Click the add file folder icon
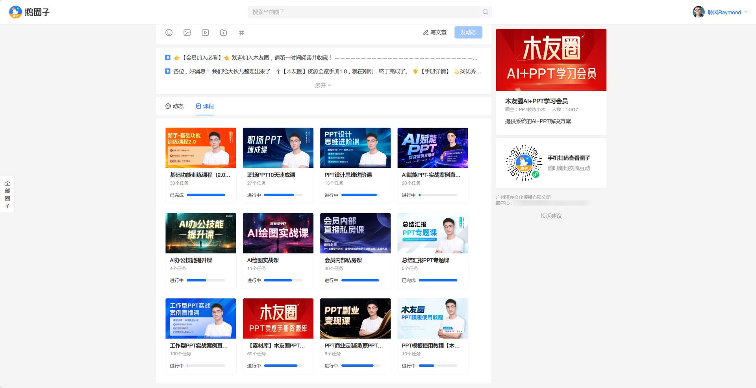Image resolution: width=756 pixels, height=388 pixels. (223, 33)
